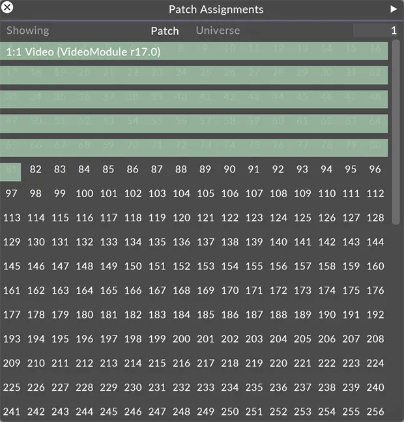
Task: Select channel 228
Action: coord(85,387)
